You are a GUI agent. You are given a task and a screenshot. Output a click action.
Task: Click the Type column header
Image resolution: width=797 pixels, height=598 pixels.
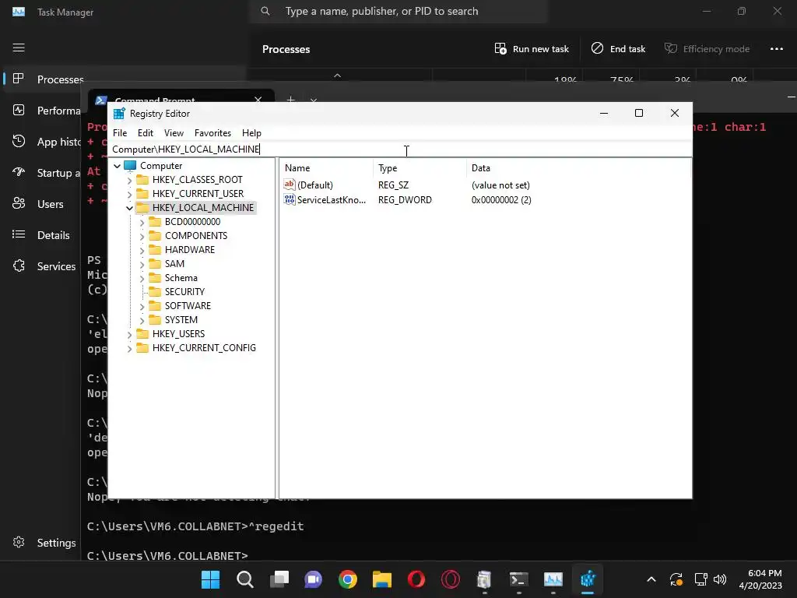(x=420, y=168)
